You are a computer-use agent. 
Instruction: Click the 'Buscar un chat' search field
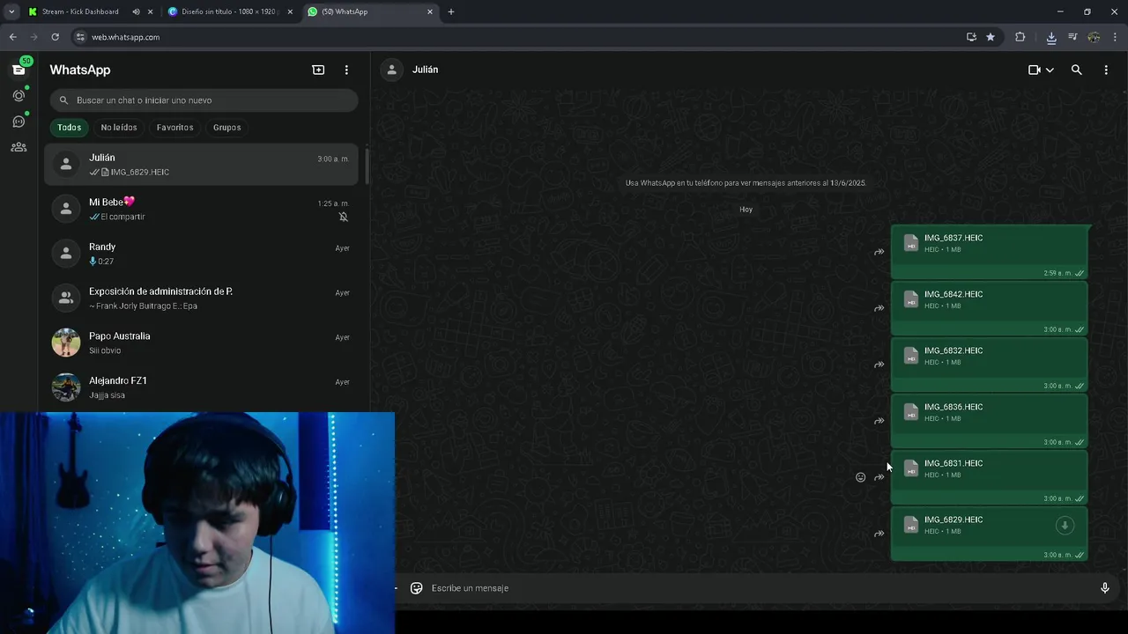pyautogui.click(x=204, y=100)
